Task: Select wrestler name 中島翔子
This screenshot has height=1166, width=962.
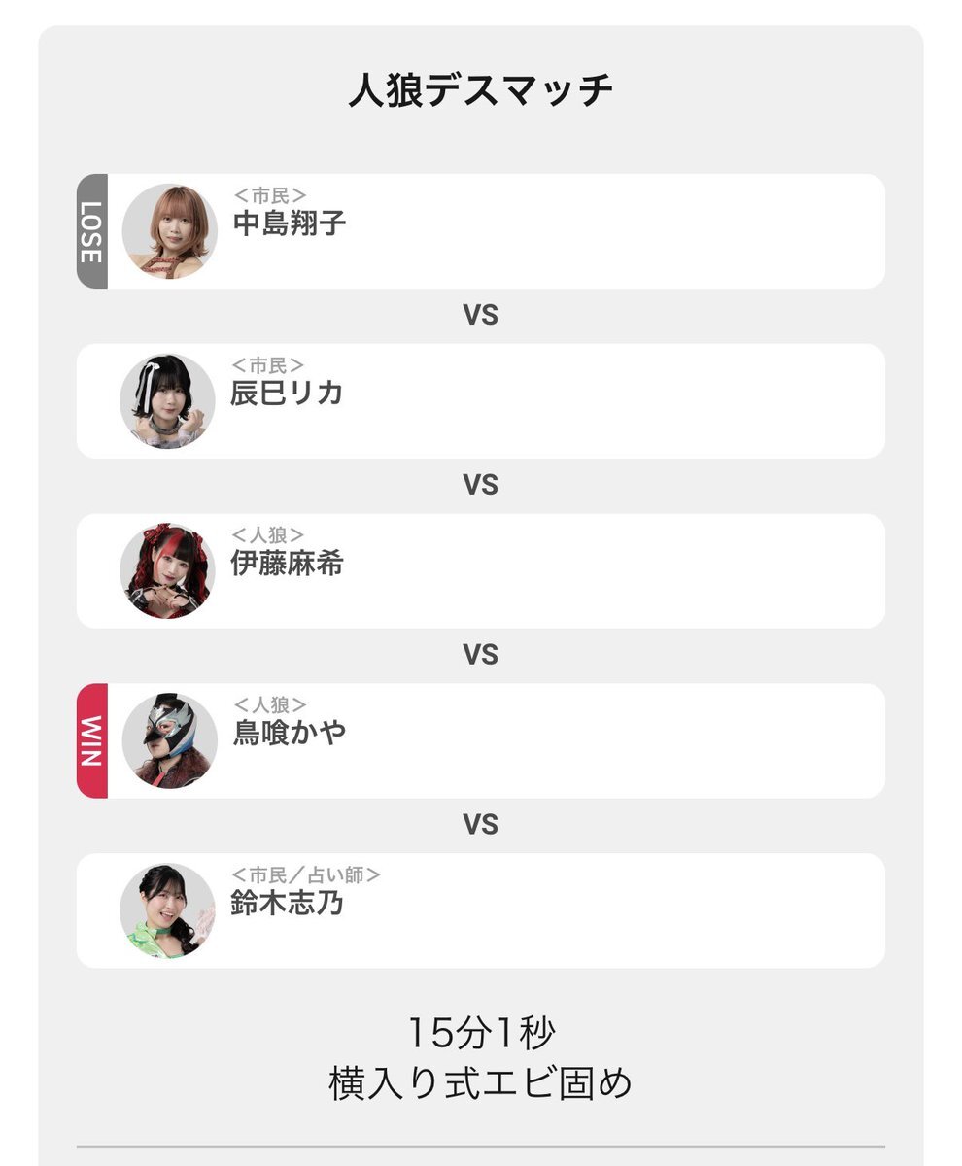Action: tap(290, 224)
